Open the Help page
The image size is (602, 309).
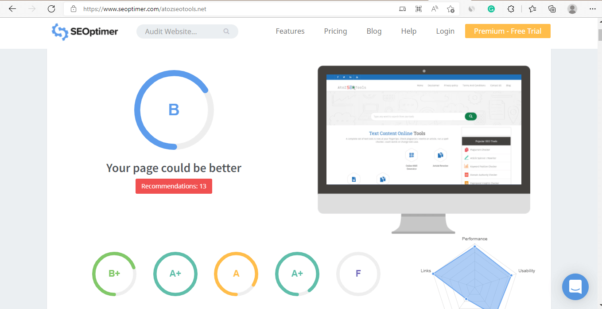[x=408, y=31]
